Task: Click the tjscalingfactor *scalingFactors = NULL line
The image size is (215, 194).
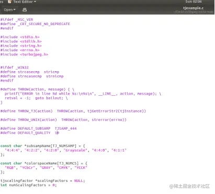Action: coord(43,181)
